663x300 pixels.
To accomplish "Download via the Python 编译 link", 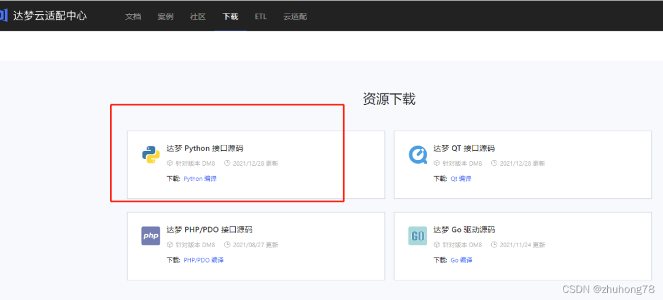I will pyautogui.click(x=200, y=179).
